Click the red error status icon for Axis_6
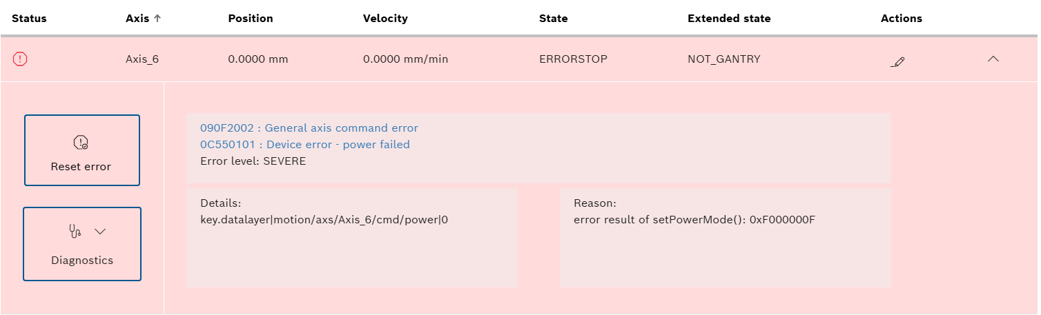This screenshot has height=315, width=1041. [x=20, y=59]
